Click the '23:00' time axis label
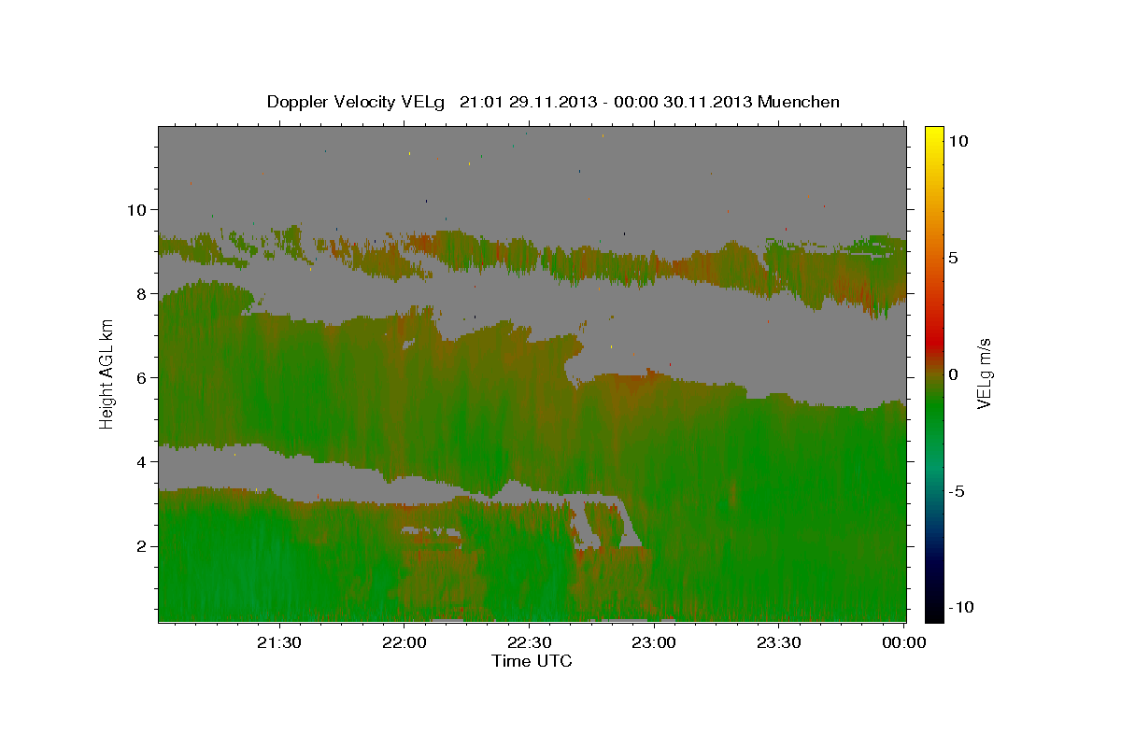The image size is (1121, 747). [x=654, y=642]
